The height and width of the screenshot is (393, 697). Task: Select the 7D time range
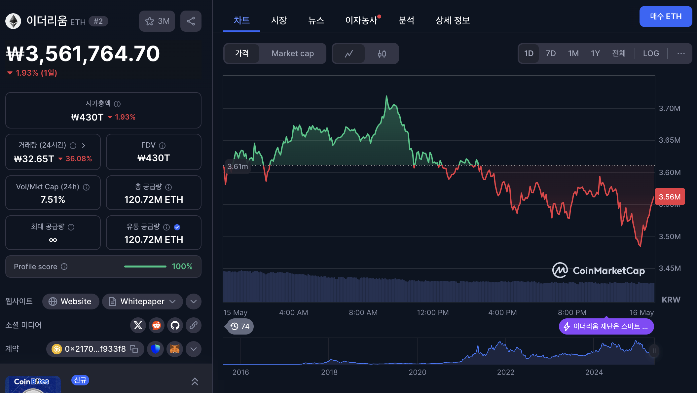pos(550,54)
